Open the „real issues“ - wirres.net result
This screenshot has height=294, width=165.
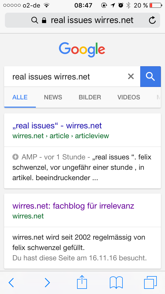point(57,126)
